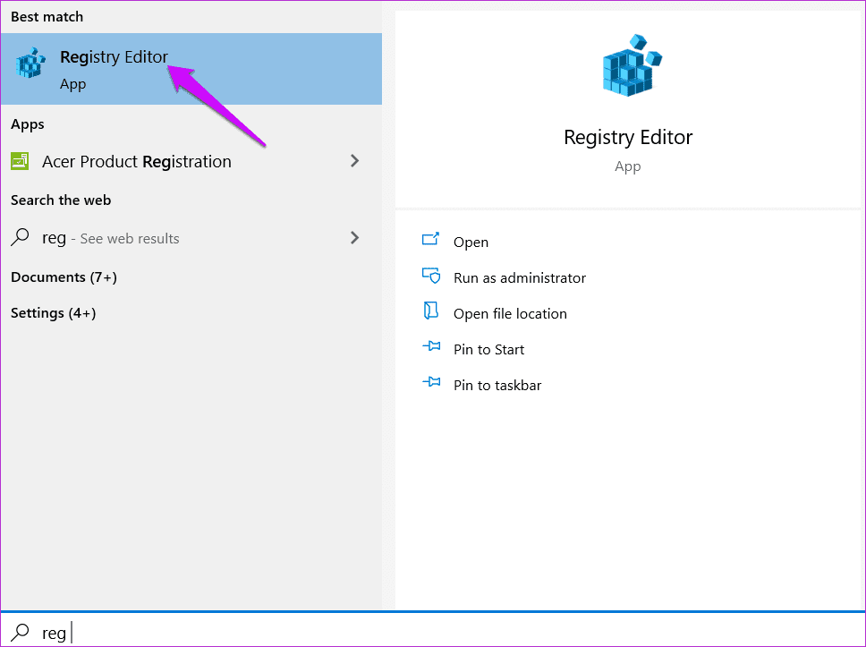Click the Registry Editor cube icon in results
This screenshot has width=866, height=647.
coord(30,63)
